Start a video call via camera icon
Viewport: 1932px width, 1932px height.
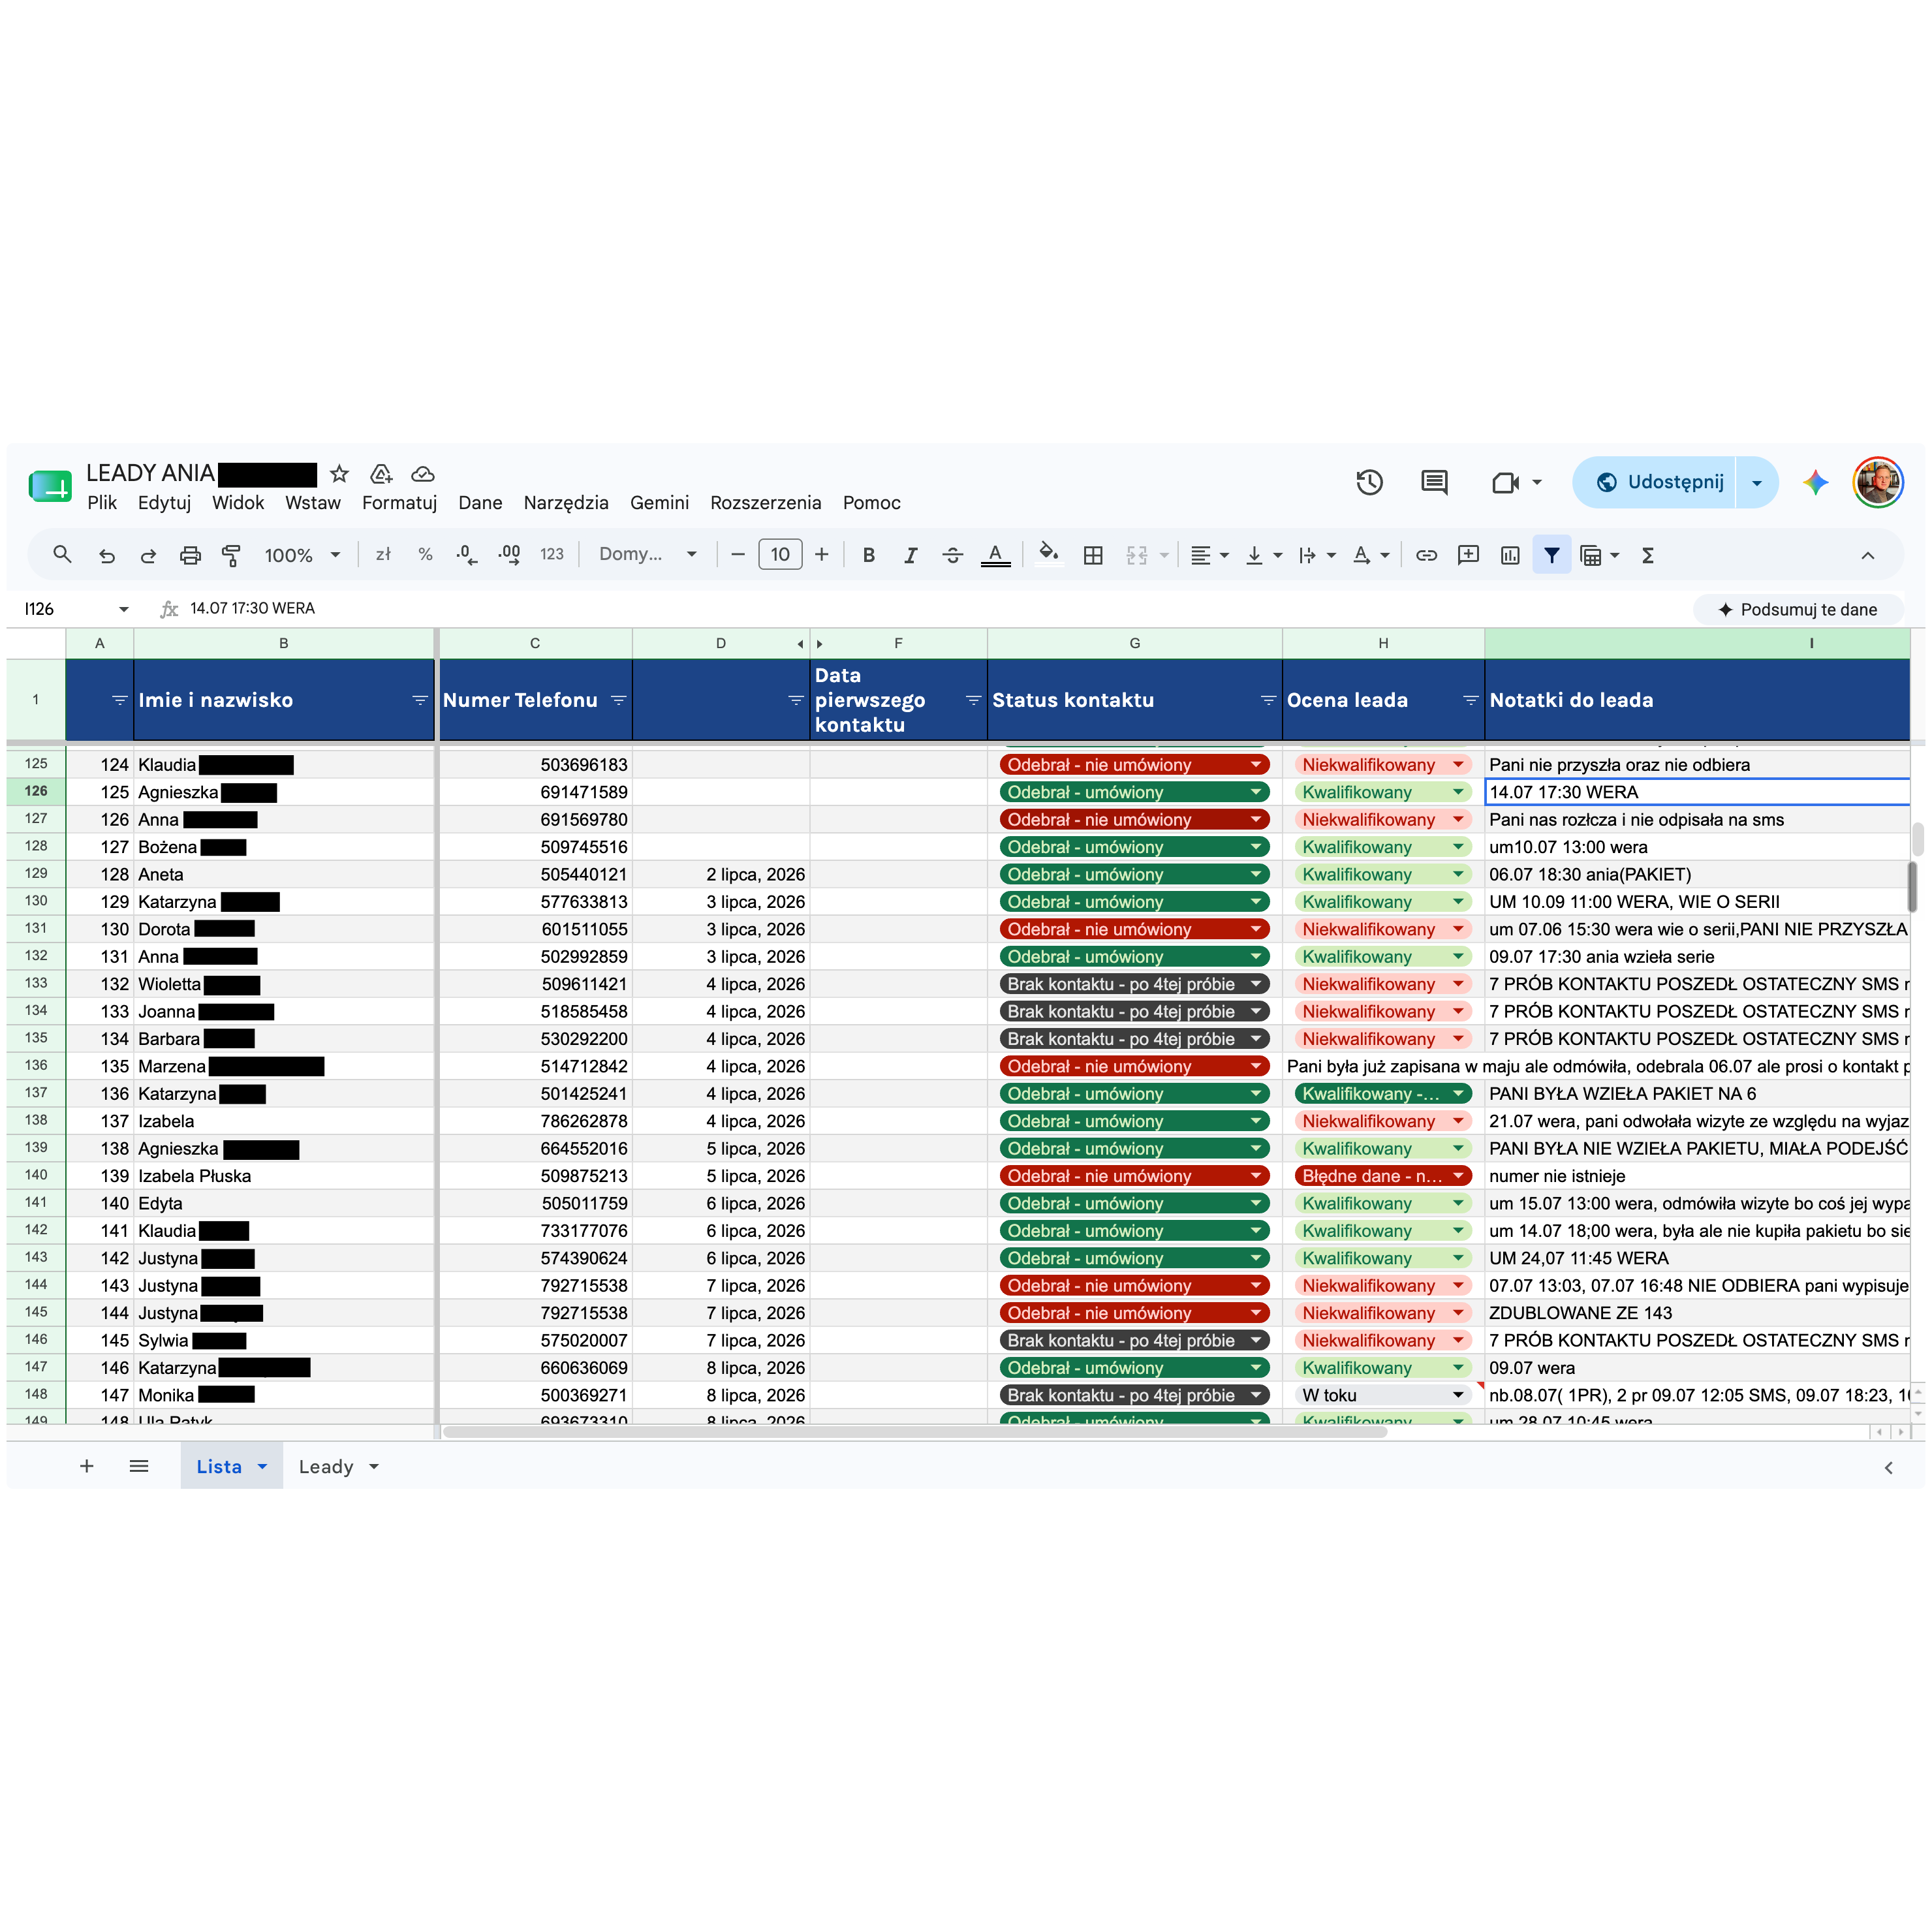[x=1506, y=483]
